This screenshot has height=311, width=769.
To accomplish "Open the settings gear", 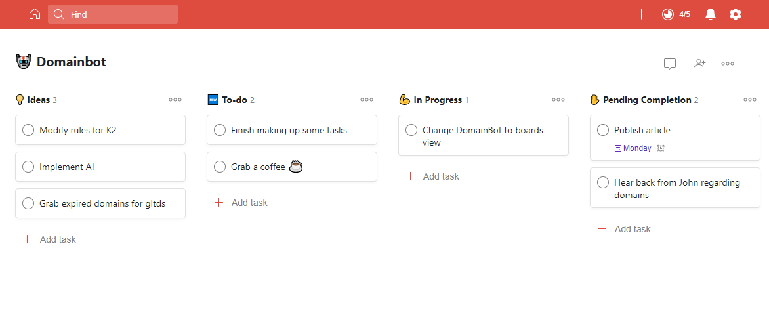I will tap(735, 14).
